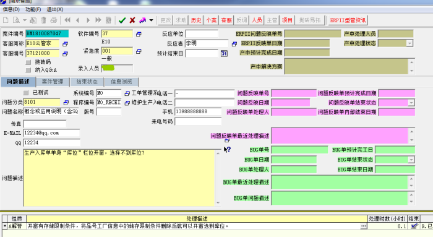The height and width of the screenshot is (237, 433).
Task: Switch to the 结束状态 tab
Action: [87, 82]
